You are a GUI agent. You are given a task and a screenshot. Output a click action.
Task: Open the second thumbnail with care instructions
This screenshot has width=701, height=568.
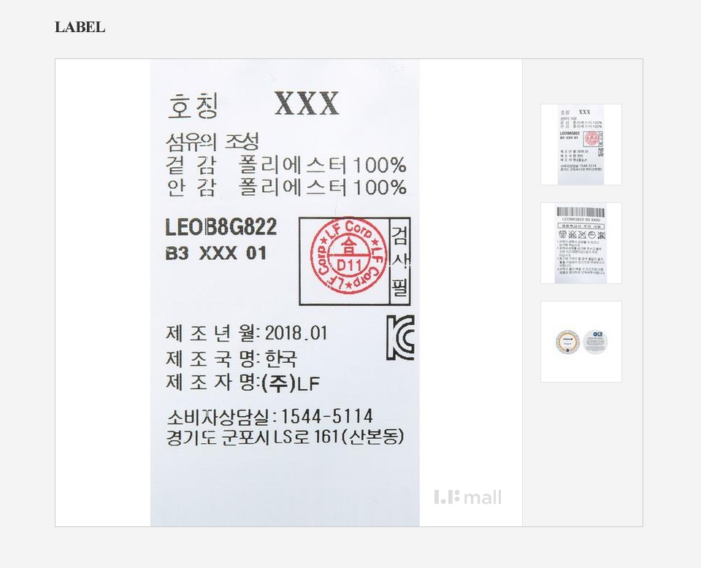(x=581, y=243)
